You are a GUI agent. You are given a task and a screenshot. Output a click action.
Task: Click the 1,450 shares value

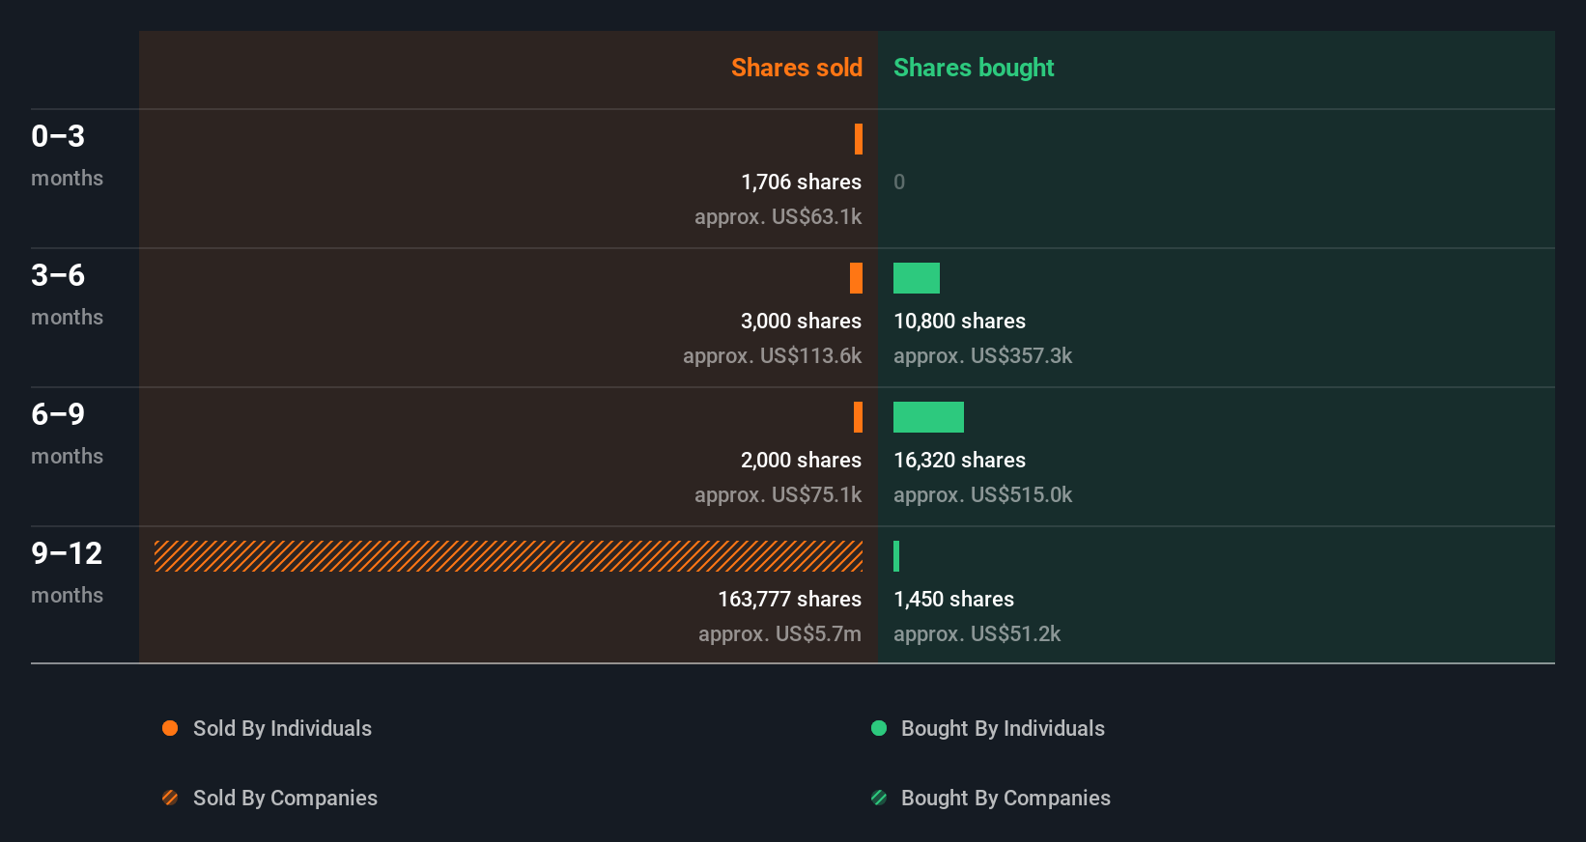(x=953, y=600)
